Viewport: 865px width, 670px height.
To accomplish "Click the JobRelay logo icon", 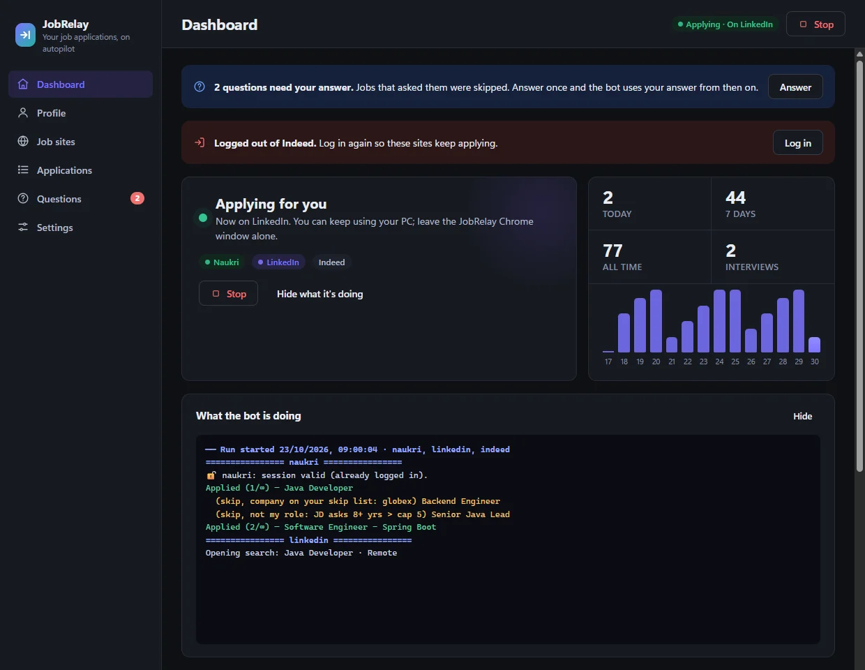I will (25, 35).
